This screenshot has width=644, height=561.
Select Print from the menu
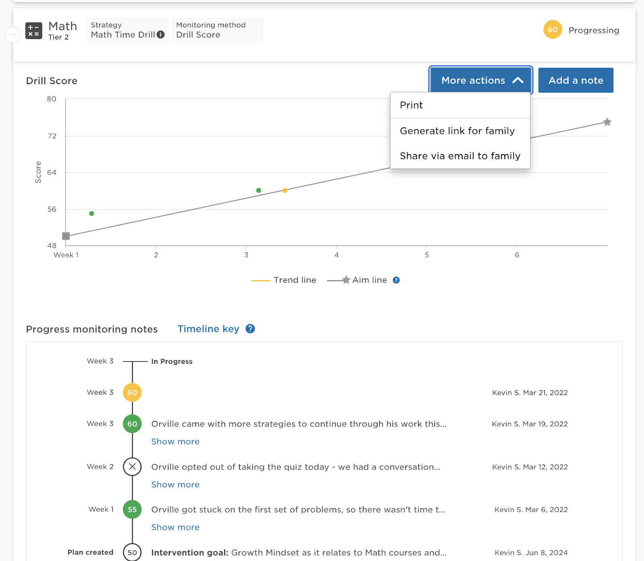point(411,105)
